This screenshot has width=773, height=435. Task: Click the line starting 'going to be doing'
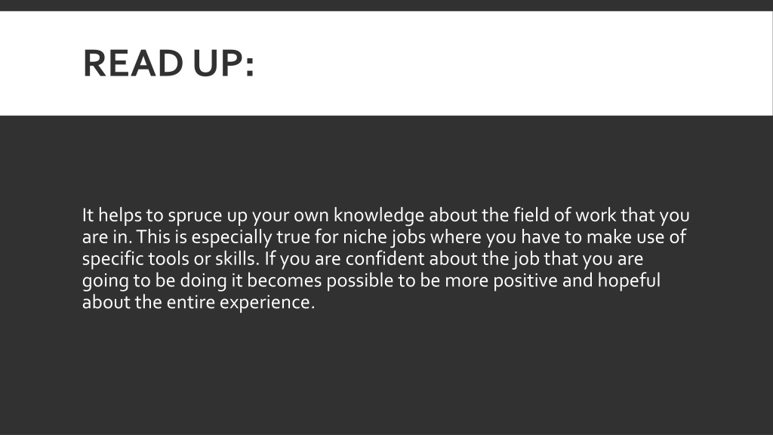coord(371,281)
